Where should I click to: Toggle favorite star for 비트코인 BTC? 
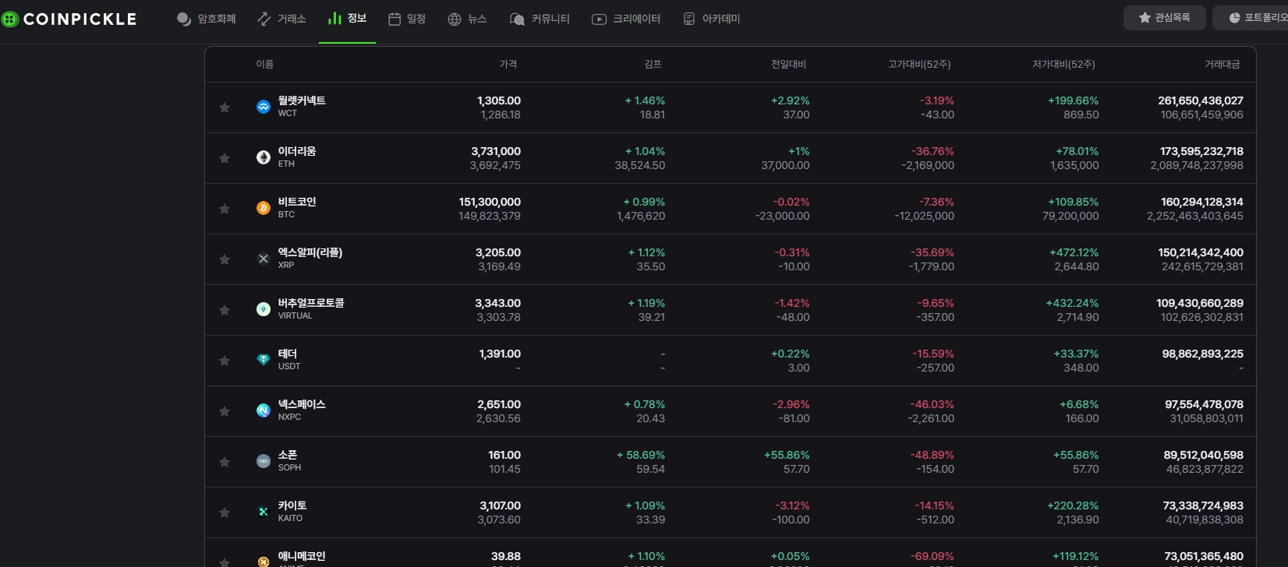tap(225, 209)
